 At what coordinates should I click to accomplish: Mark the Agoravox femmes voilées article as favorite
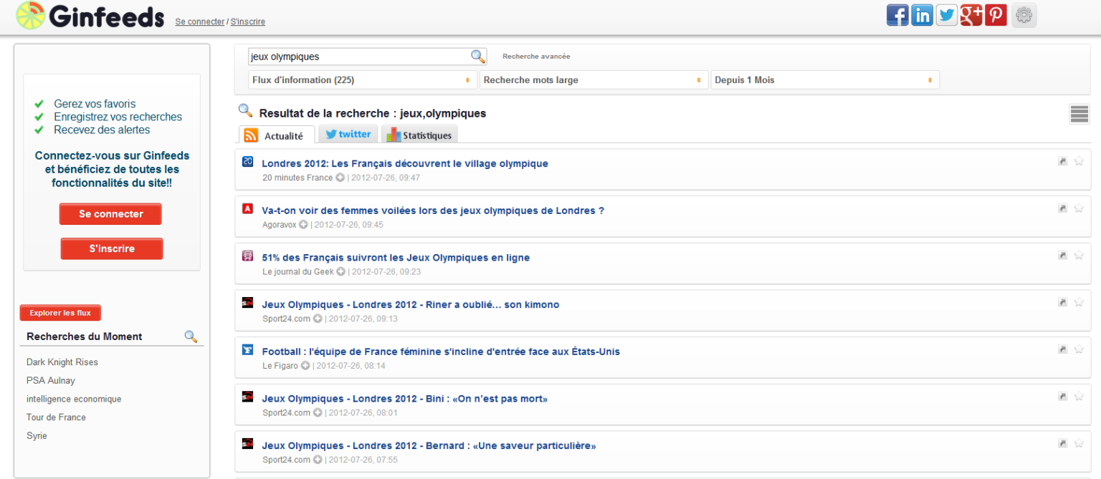tap(1079, 208)
